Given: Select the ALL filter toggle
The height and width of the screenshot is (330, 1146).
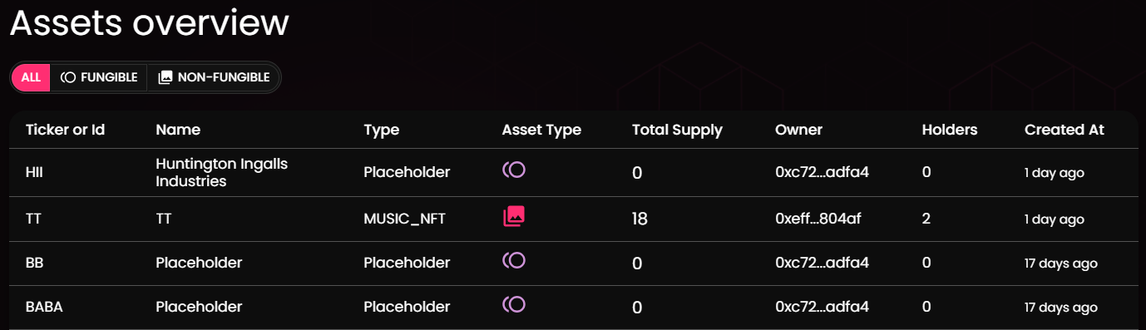Looking at the screenshot, I should pos(31,77).
